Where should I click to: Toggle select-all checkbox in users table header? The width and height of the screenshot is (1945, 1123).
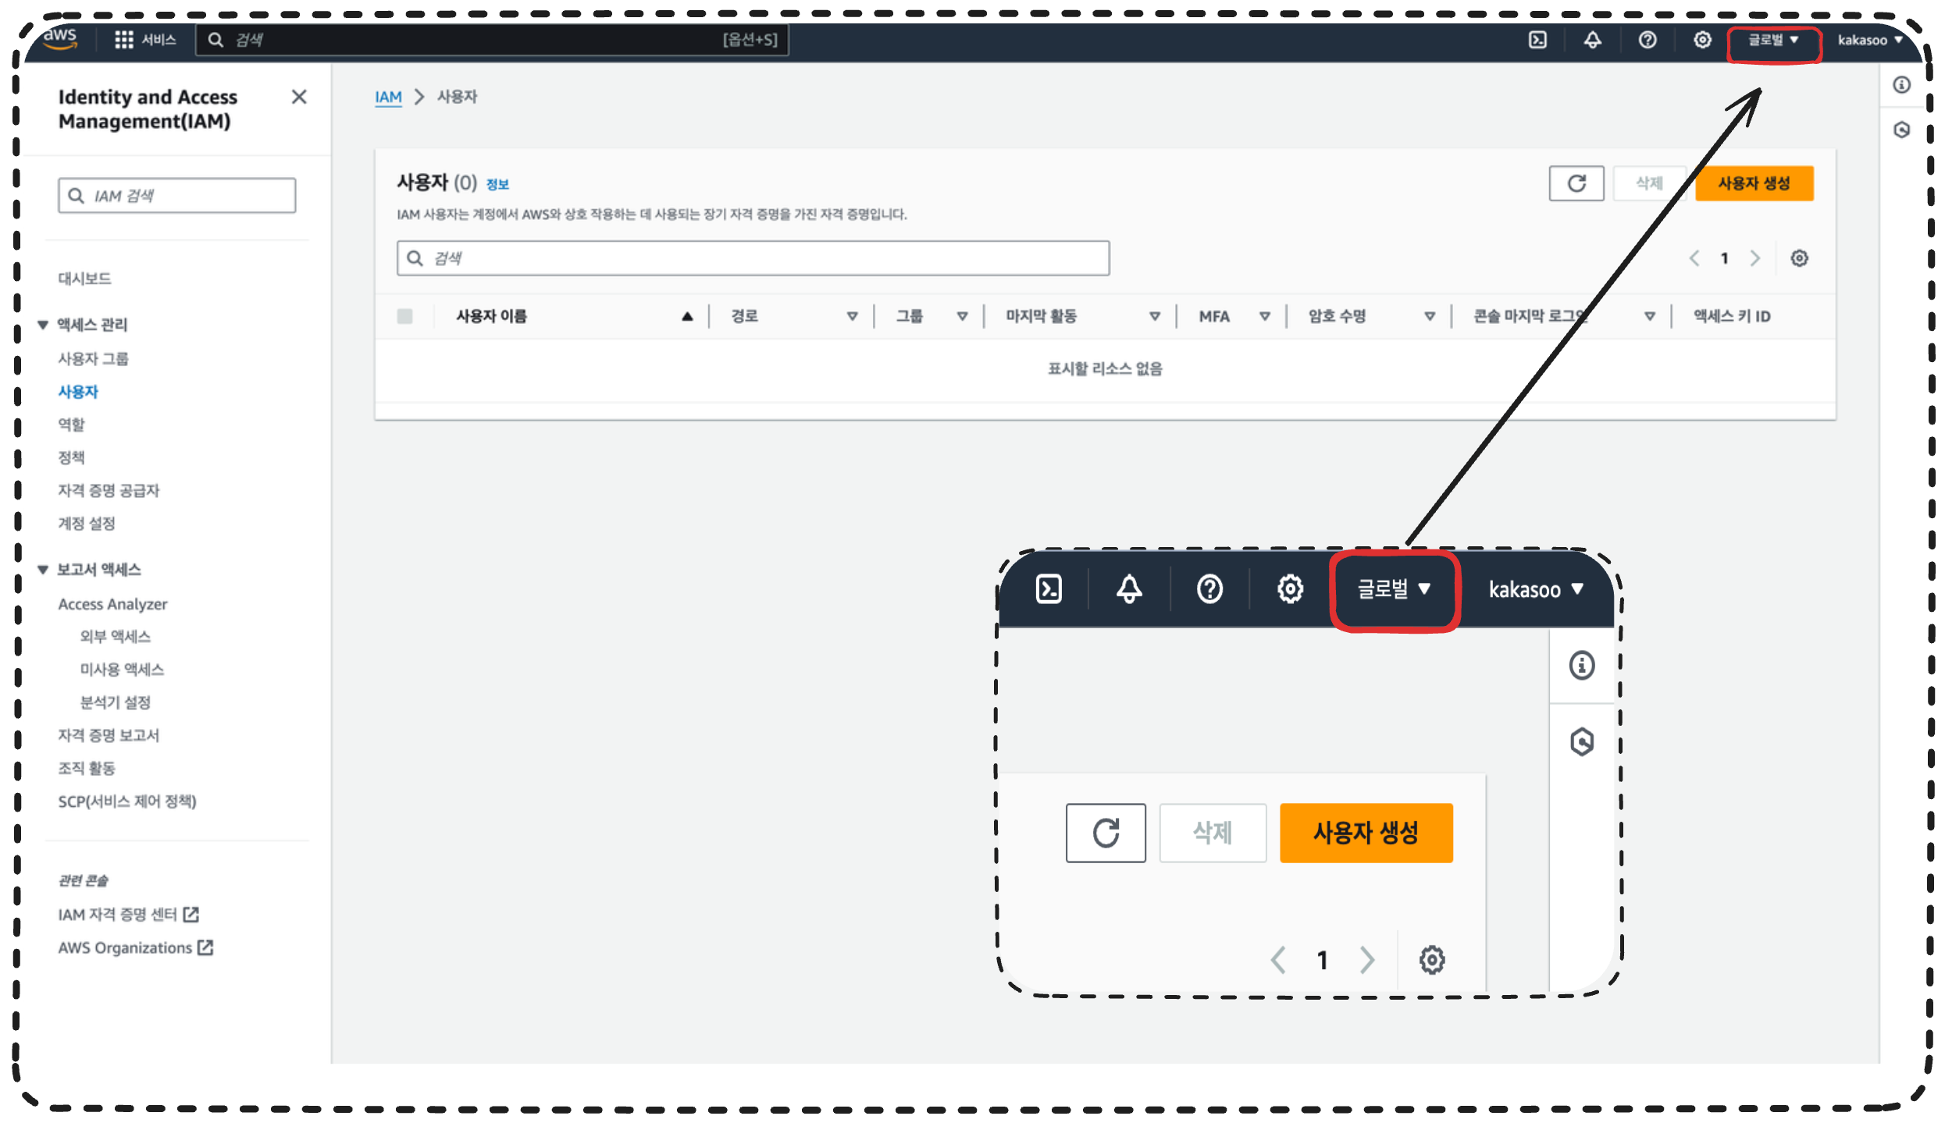tap(404, 316)
